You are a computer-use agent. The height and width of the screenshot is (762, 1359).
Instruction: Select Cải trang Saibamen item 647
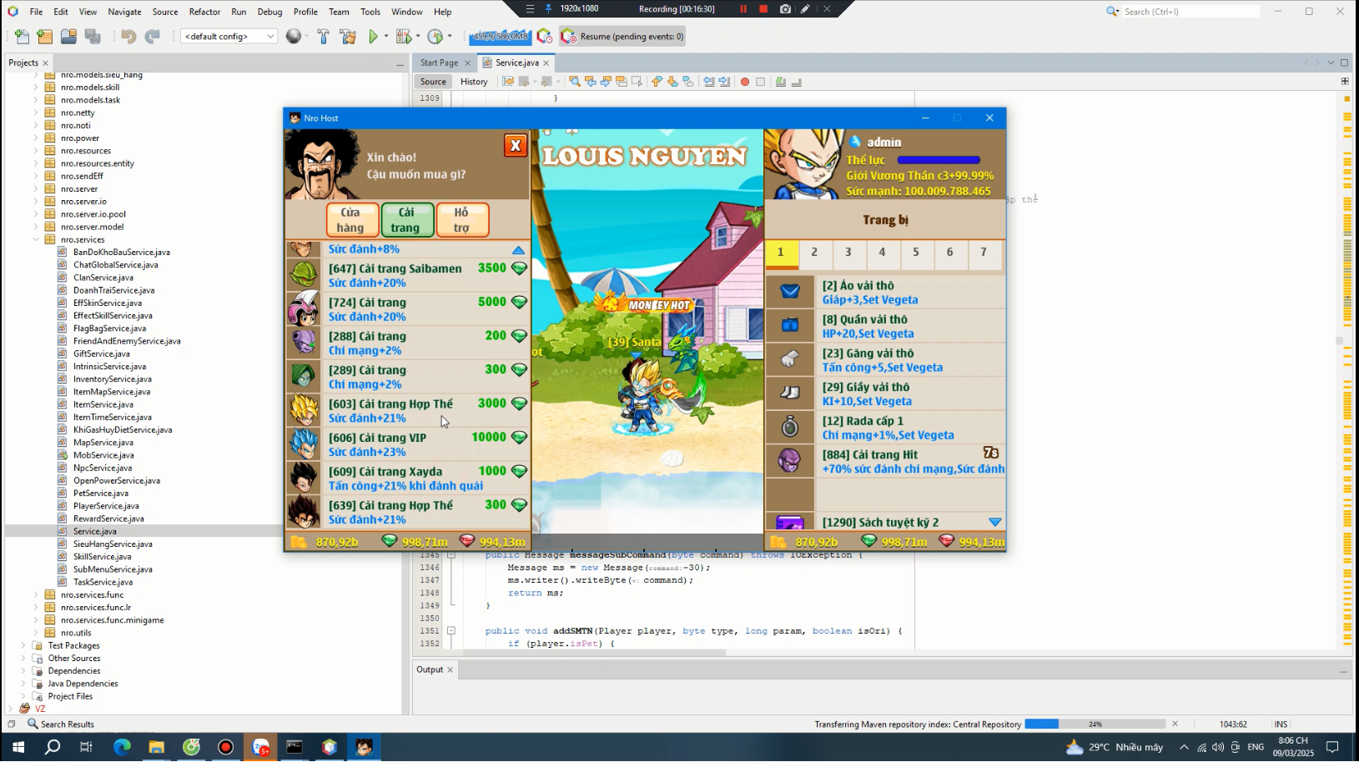[408, 275]
